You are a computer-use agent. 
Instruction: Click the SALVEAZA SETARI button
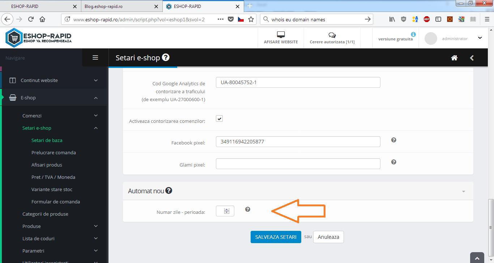click(x=276, y=237)
